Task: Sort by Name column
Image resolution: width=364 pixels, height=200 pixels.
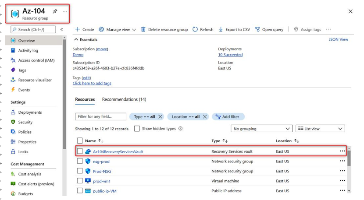Action: pyautogui.click(x=94, y=140)
